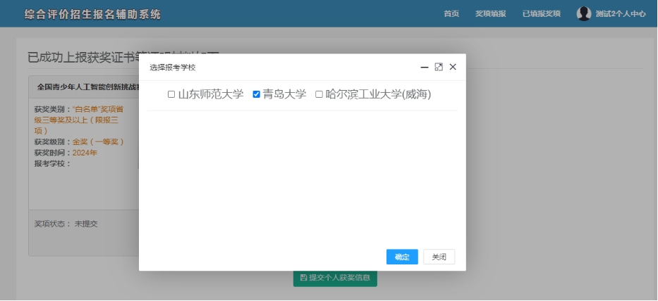
Task: Open 测试2个人中心 user menu
Action: point(611,13)
